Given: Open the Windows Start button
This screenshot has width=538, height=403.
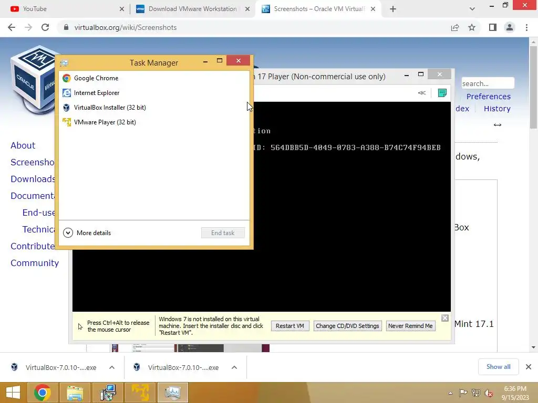Looking at the screenshot, I should point(13,393).
